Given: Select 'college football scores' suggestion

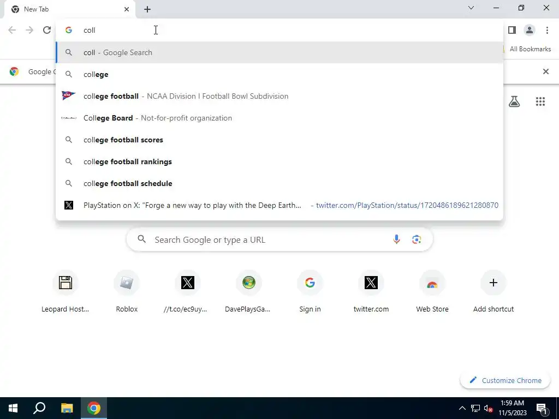Looking at the screenshot, I should (x=279, y=140).
